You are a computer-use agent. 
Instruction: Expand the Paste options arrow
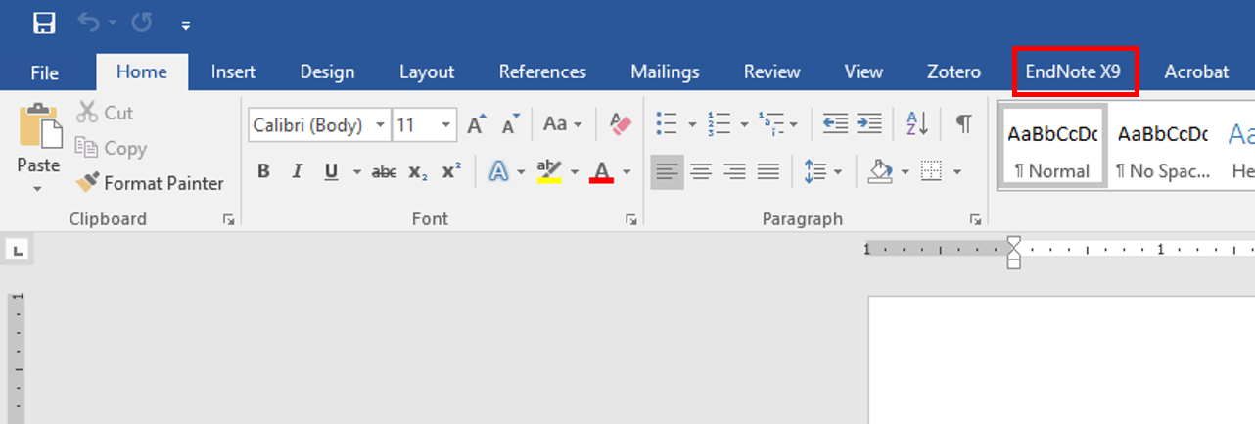coord(38,188)
